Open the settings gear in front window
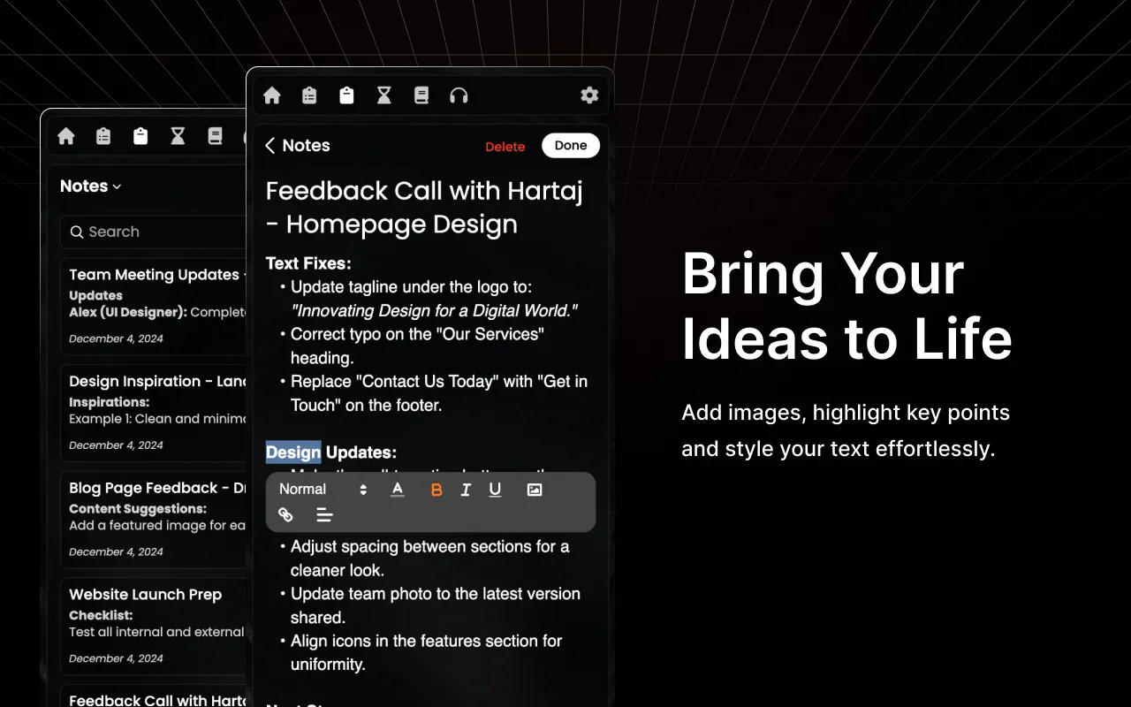 [589, 95]
